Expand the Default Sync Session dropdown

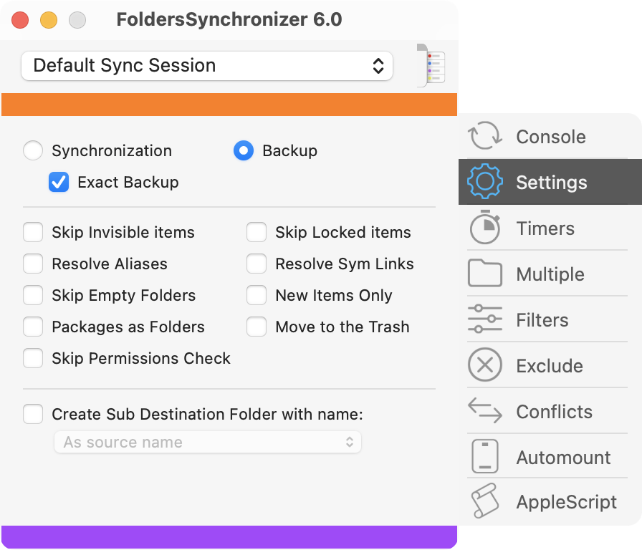click(x=207, y=66)
